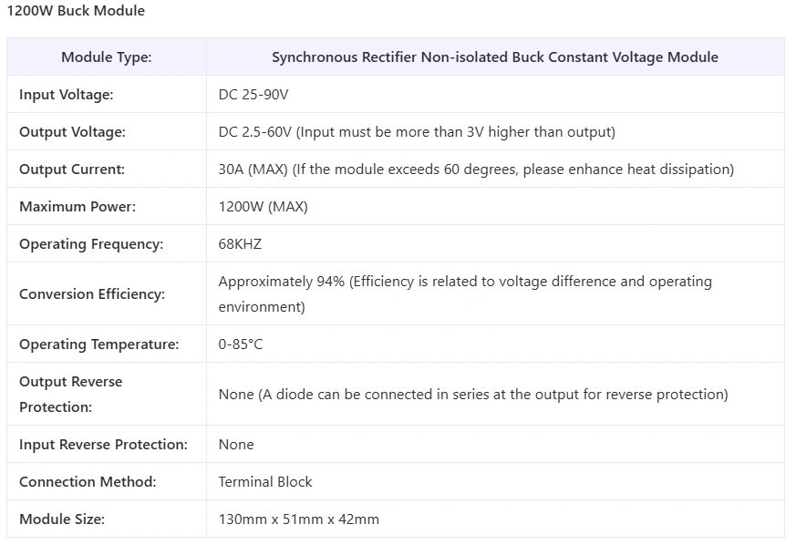Image resolution: width=796 pixels, height=545 pixels.
Task: Click the Synchronous Rectifier Non-isolated Buck description
Action: [494, 57]
